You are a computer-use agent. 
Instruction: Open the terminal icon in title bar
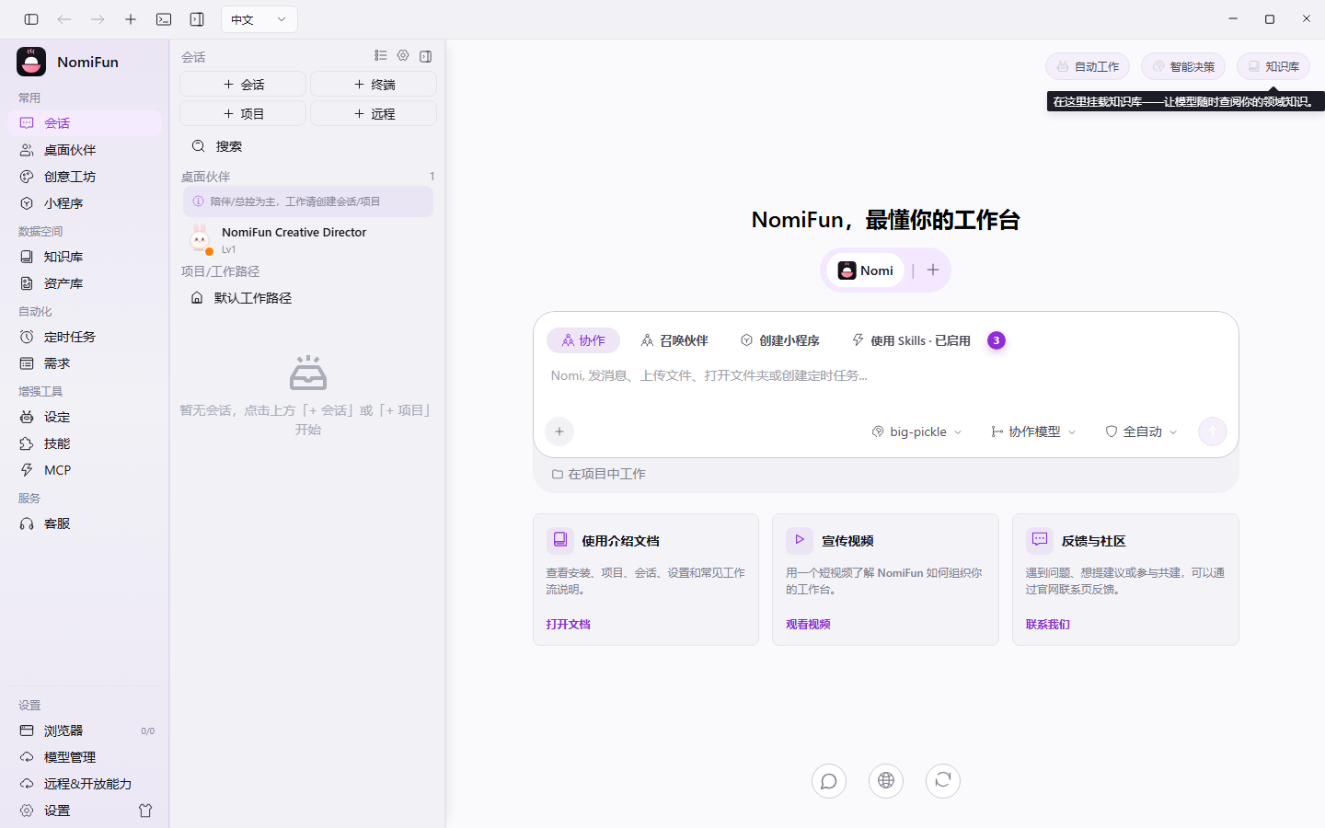164,19
